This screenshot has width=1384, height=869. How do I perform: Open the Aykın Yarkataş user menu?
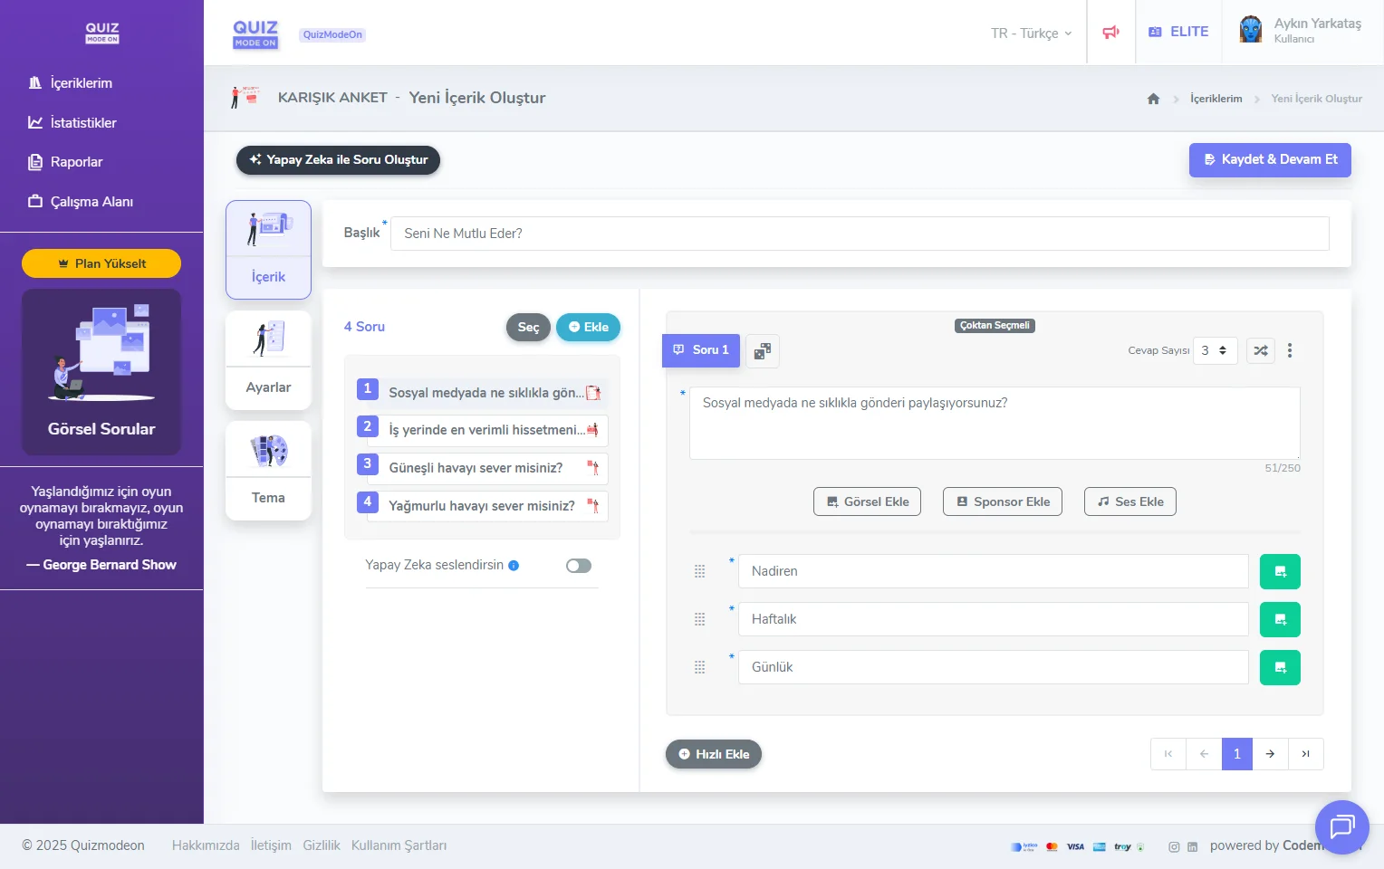[1301, 31]
